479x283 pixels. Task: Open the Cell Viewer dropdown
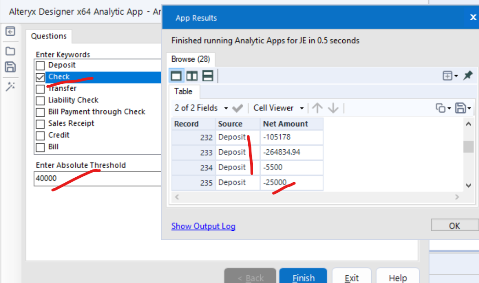[x=302, y=108]
